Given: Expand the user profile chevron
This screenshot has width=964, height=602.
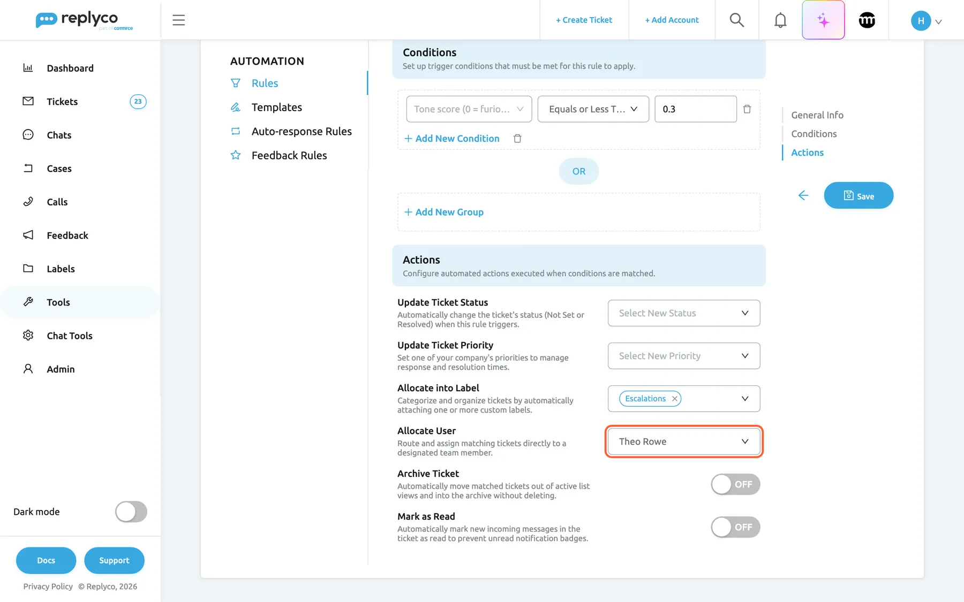Looking at the screenshot, I should pos(938,22).
